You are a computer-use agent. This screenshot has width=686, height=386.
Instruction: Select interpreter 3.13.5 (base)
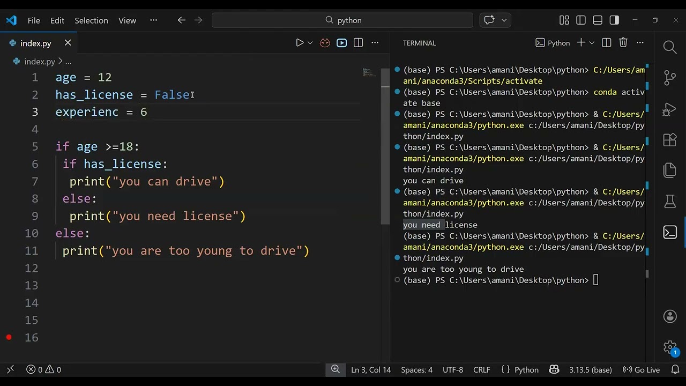590,369
